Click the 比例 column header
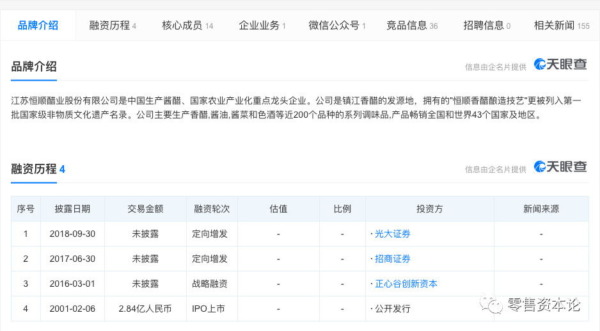 [342, 209]
